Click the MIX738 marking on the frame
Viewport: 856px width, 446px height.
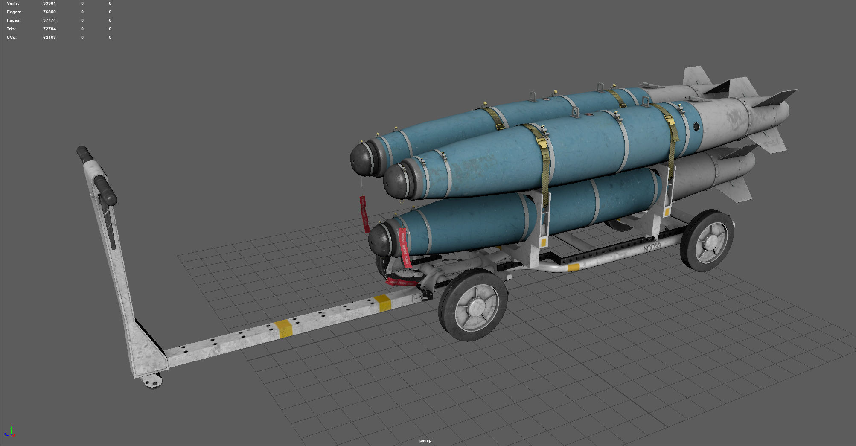[652, 247]
